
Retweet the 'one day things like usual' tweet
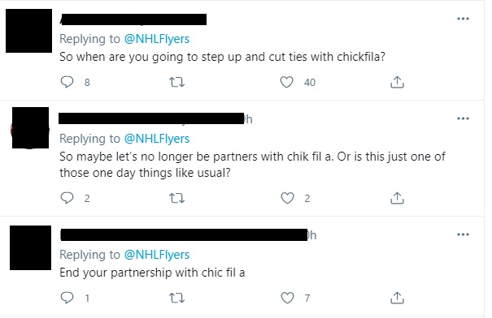[176, 198]
